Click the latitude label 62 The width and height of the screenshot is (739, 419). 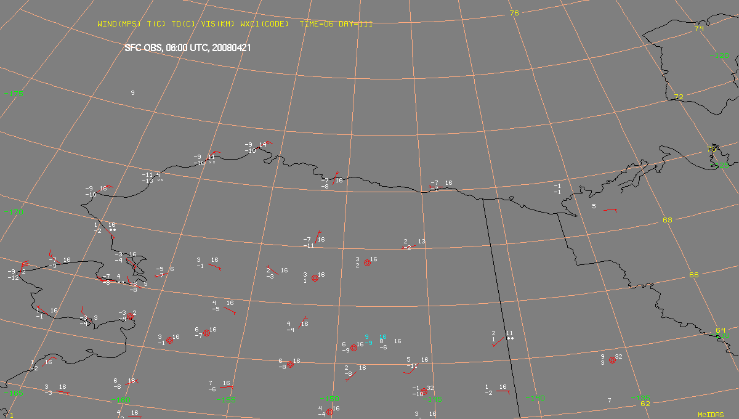point(645,404)
